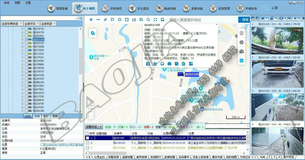This screenshot has width=305, height=160.
Task: Click the location marker icon on map
Action: pos(93,33)
